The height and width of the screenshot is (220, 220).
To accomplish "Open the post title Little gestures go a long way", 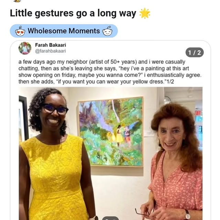I will pyautogui.click(x=73, y=13).
